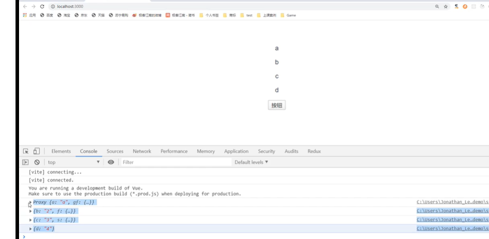Open the 个人书签 bookmark folder

[209, 15]
